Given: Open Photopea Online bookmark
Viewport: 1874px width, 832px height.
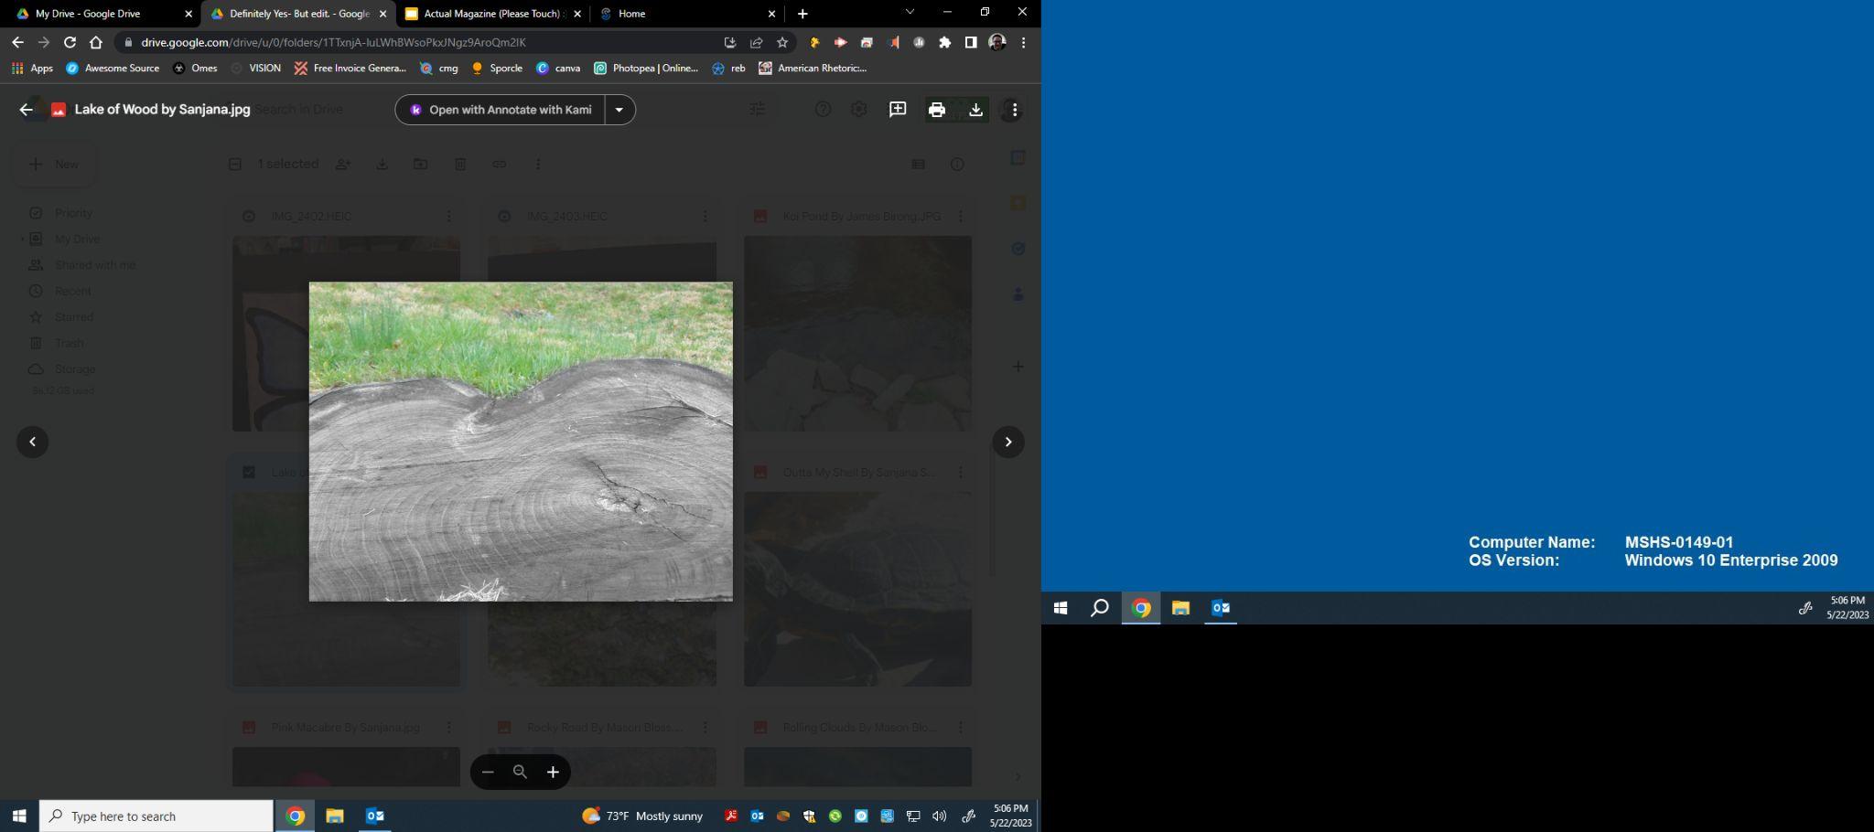Looking at the screenshot, I should (646, 69).
